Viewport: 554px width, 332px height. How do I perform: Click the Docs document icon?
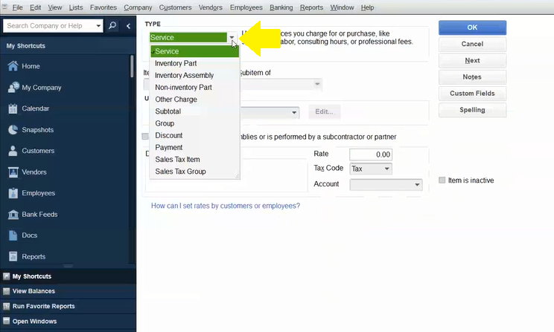click(x=13, y=235)
